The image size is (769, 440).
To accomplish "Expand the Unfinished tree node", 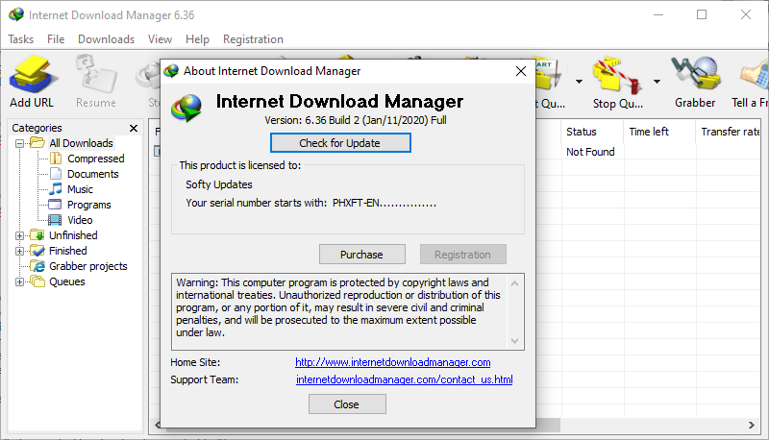I will click(x=19, y=235).
